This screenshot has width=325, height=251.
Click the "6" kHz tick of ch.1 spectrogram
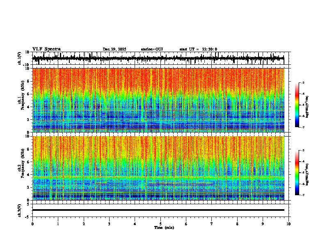pos(29,94)
